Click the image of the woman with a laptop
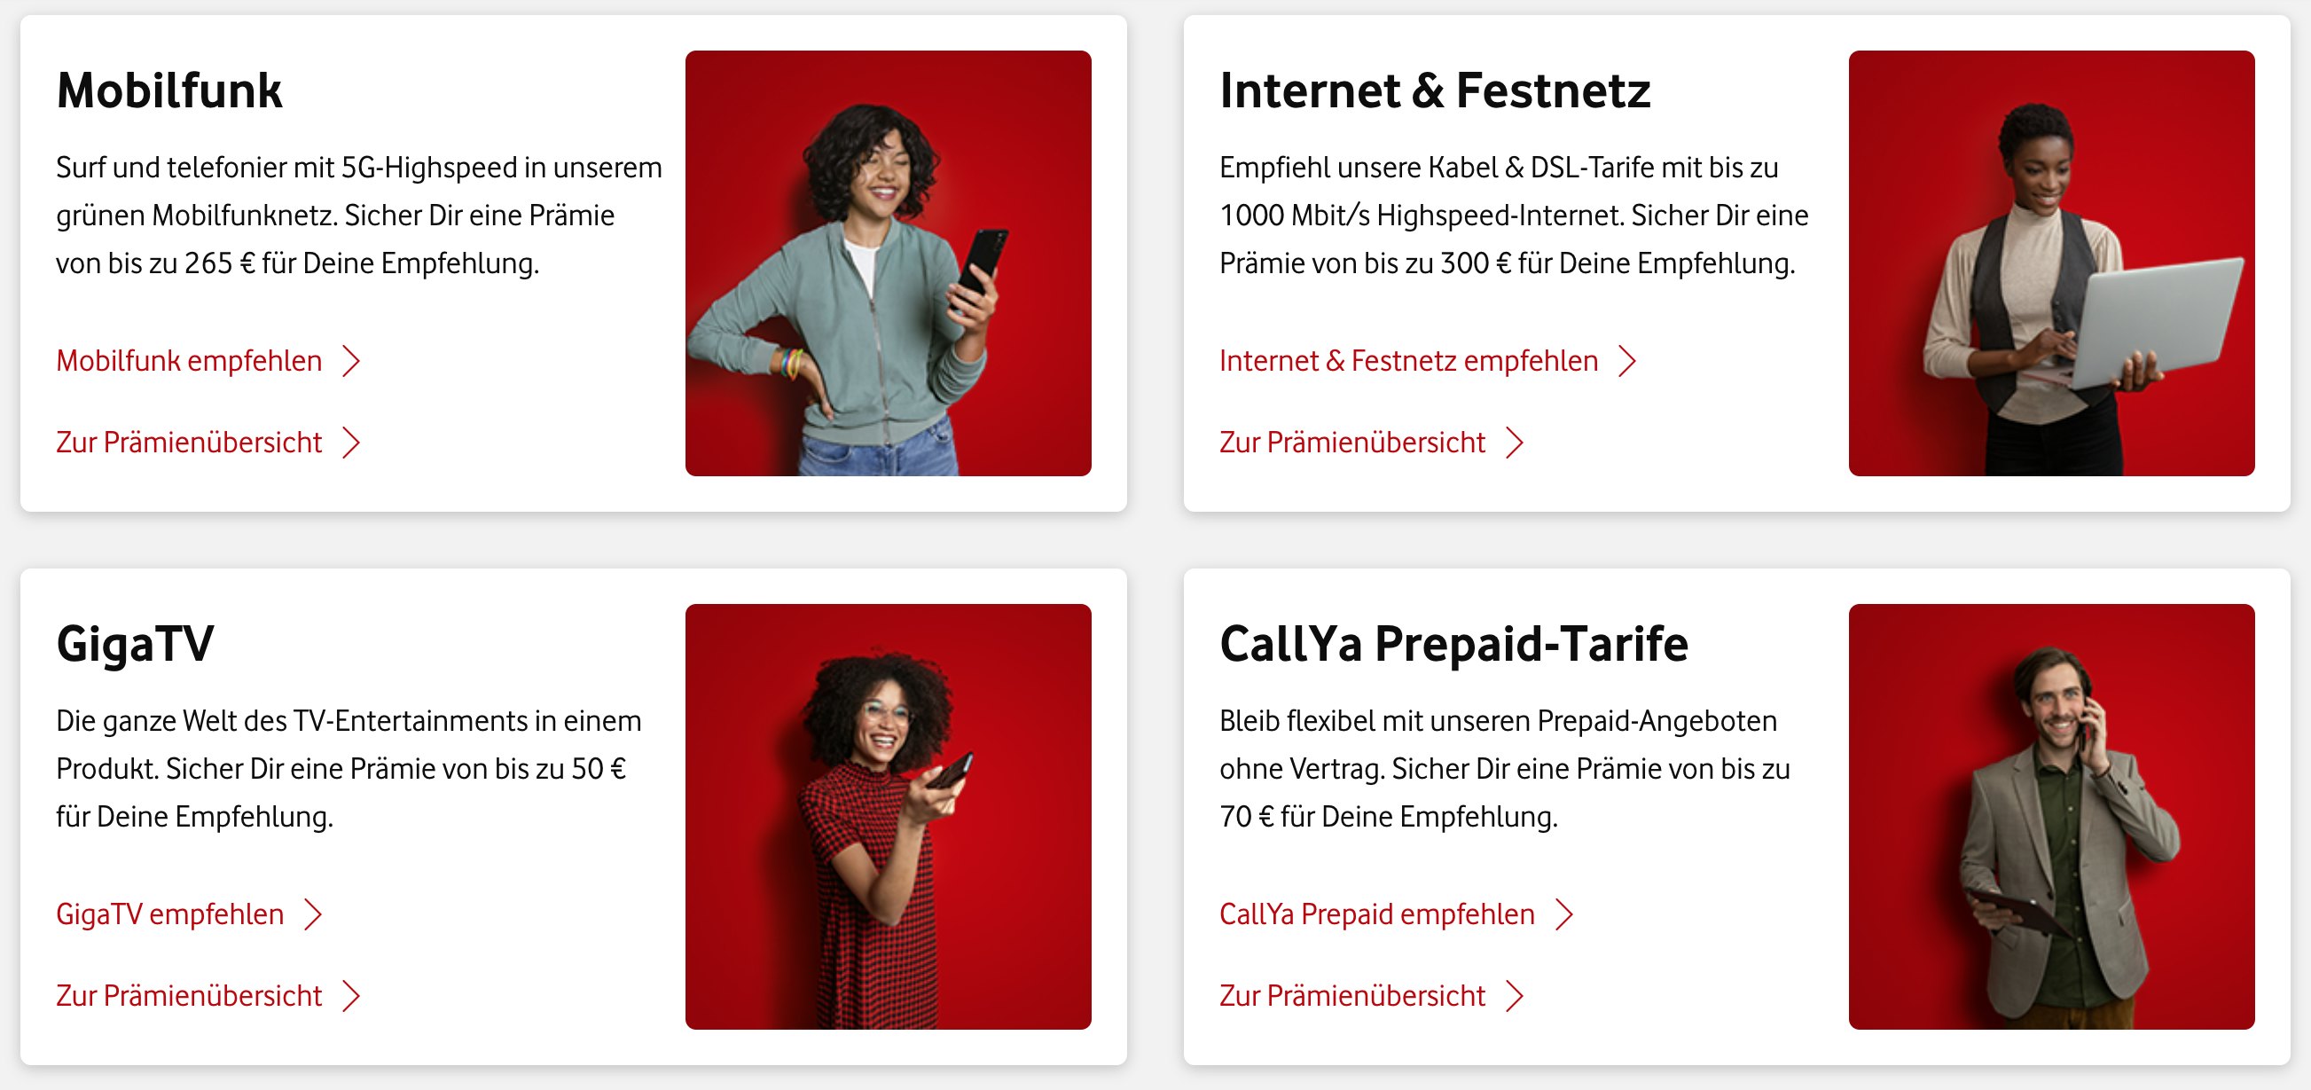This screenshot has width=2311, height=1090. (x=2052, y=263)
